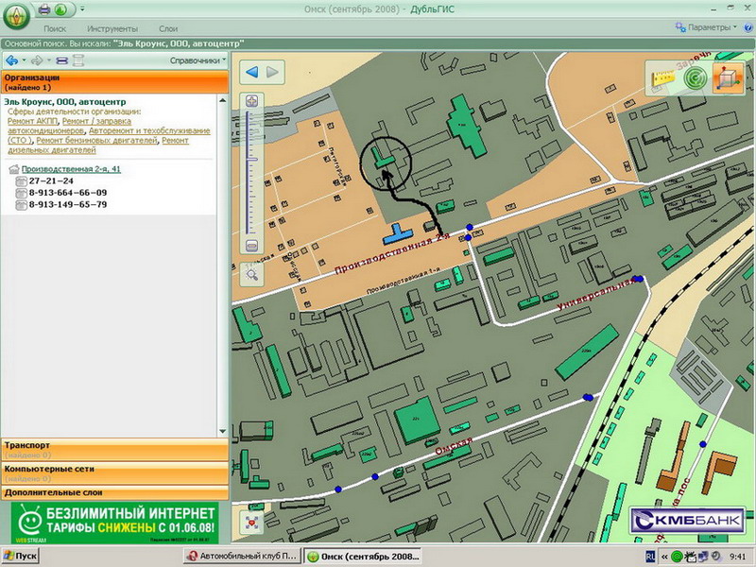Open the Ремонт АКПП category link

click(x=32, y=121)
